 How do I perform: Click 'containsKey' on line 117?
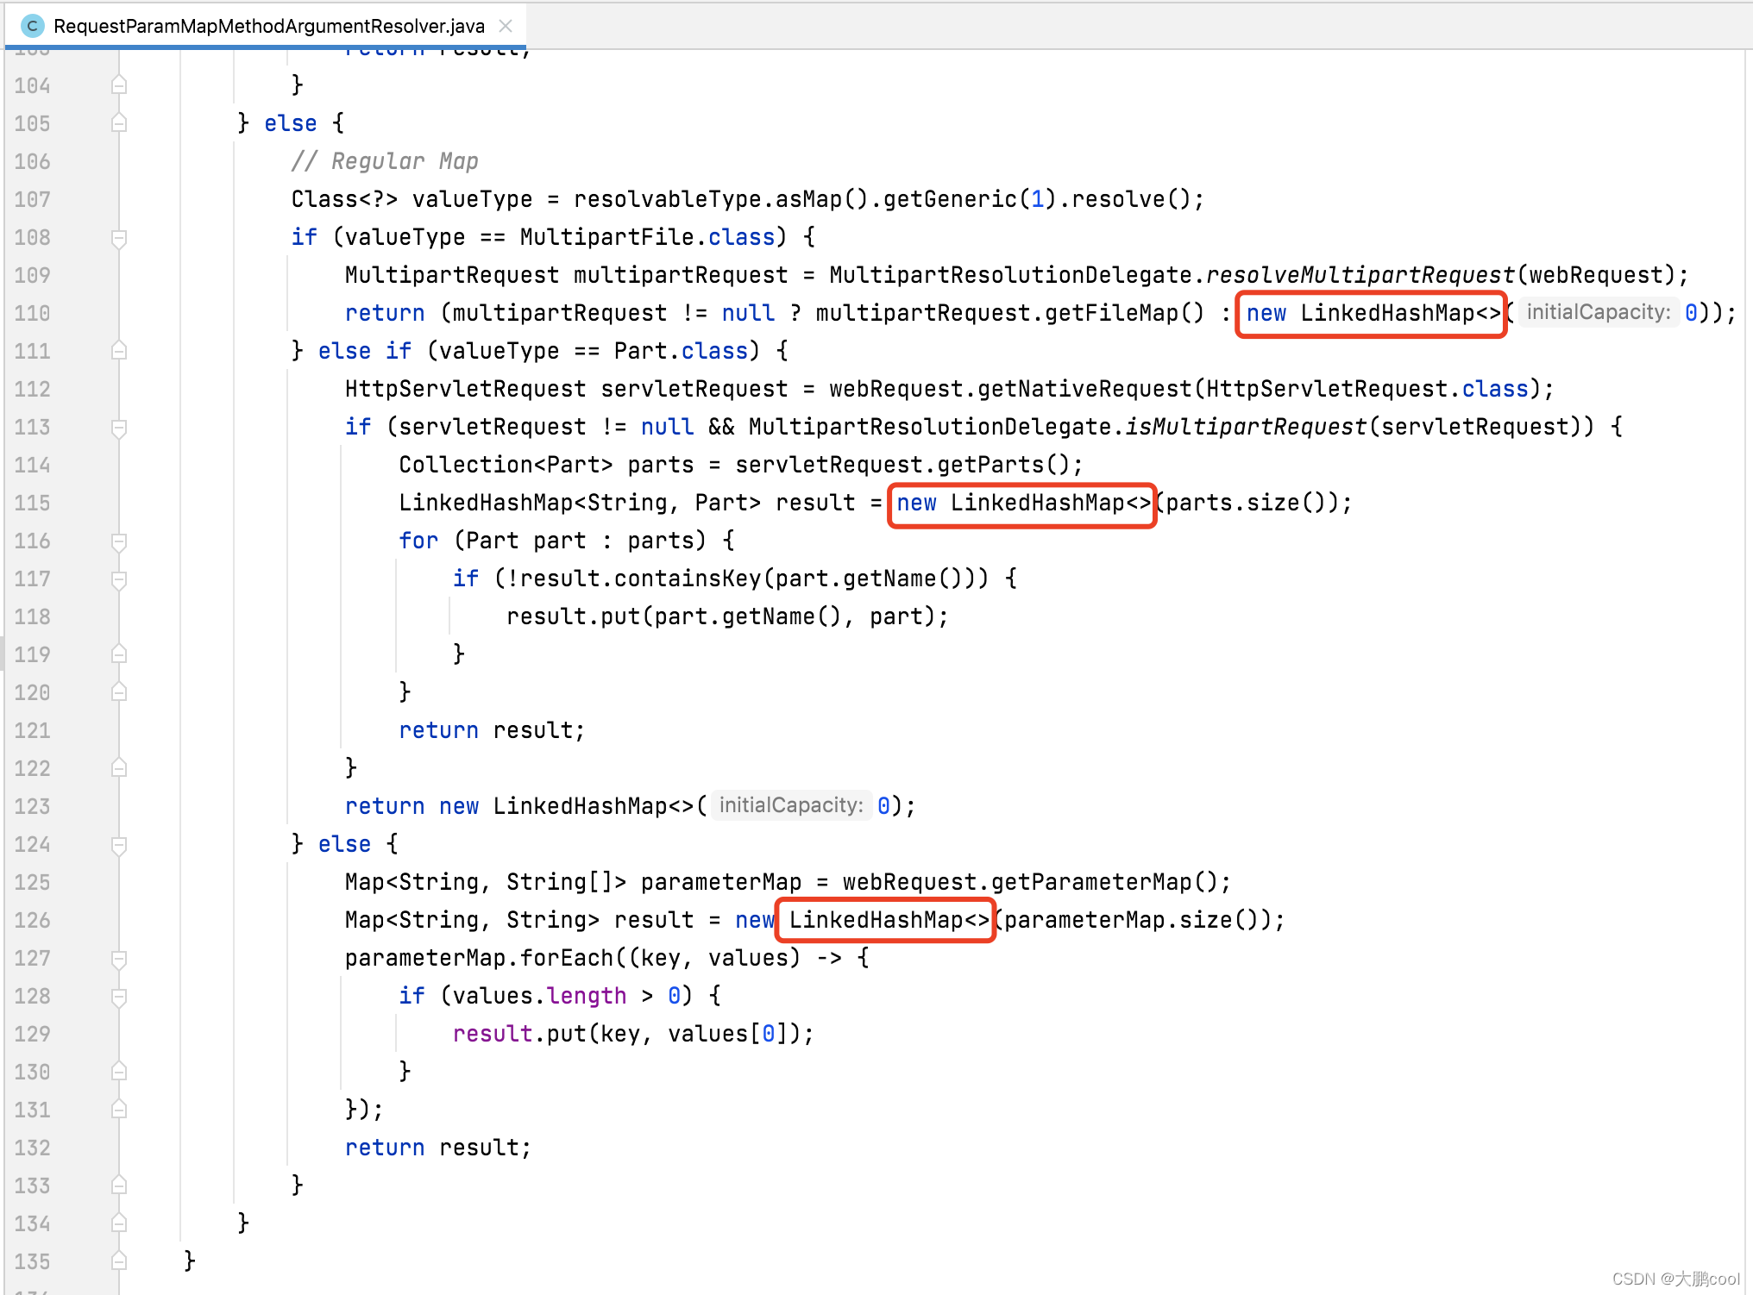click(x=688, y=579)
